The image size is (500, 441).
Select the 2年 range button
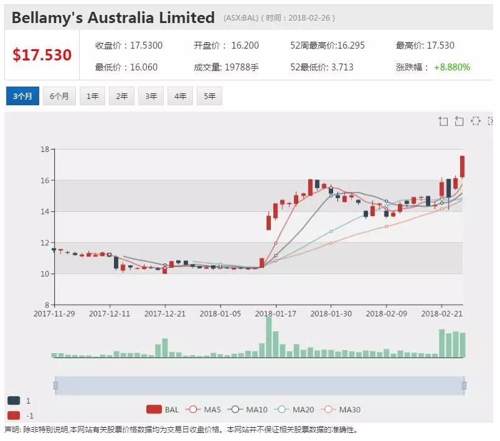pyautogui.click(x=121, y=96)
